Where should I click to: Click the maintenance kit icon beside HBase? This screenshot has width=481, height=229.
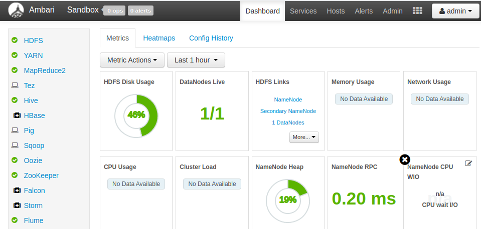point(17,115)
